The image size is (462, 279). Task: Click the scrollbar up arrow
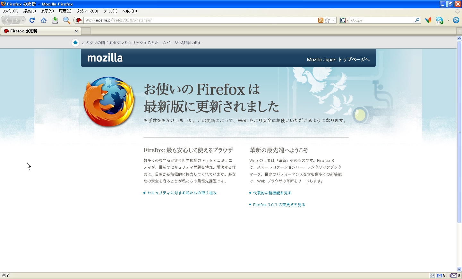click(459, 38)
